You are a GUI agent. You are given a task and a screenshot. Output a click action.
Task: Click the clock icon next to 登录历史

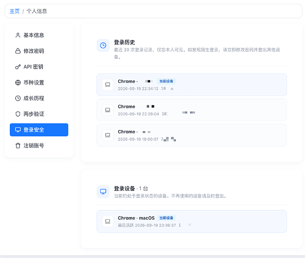click(x=103, y=45)
